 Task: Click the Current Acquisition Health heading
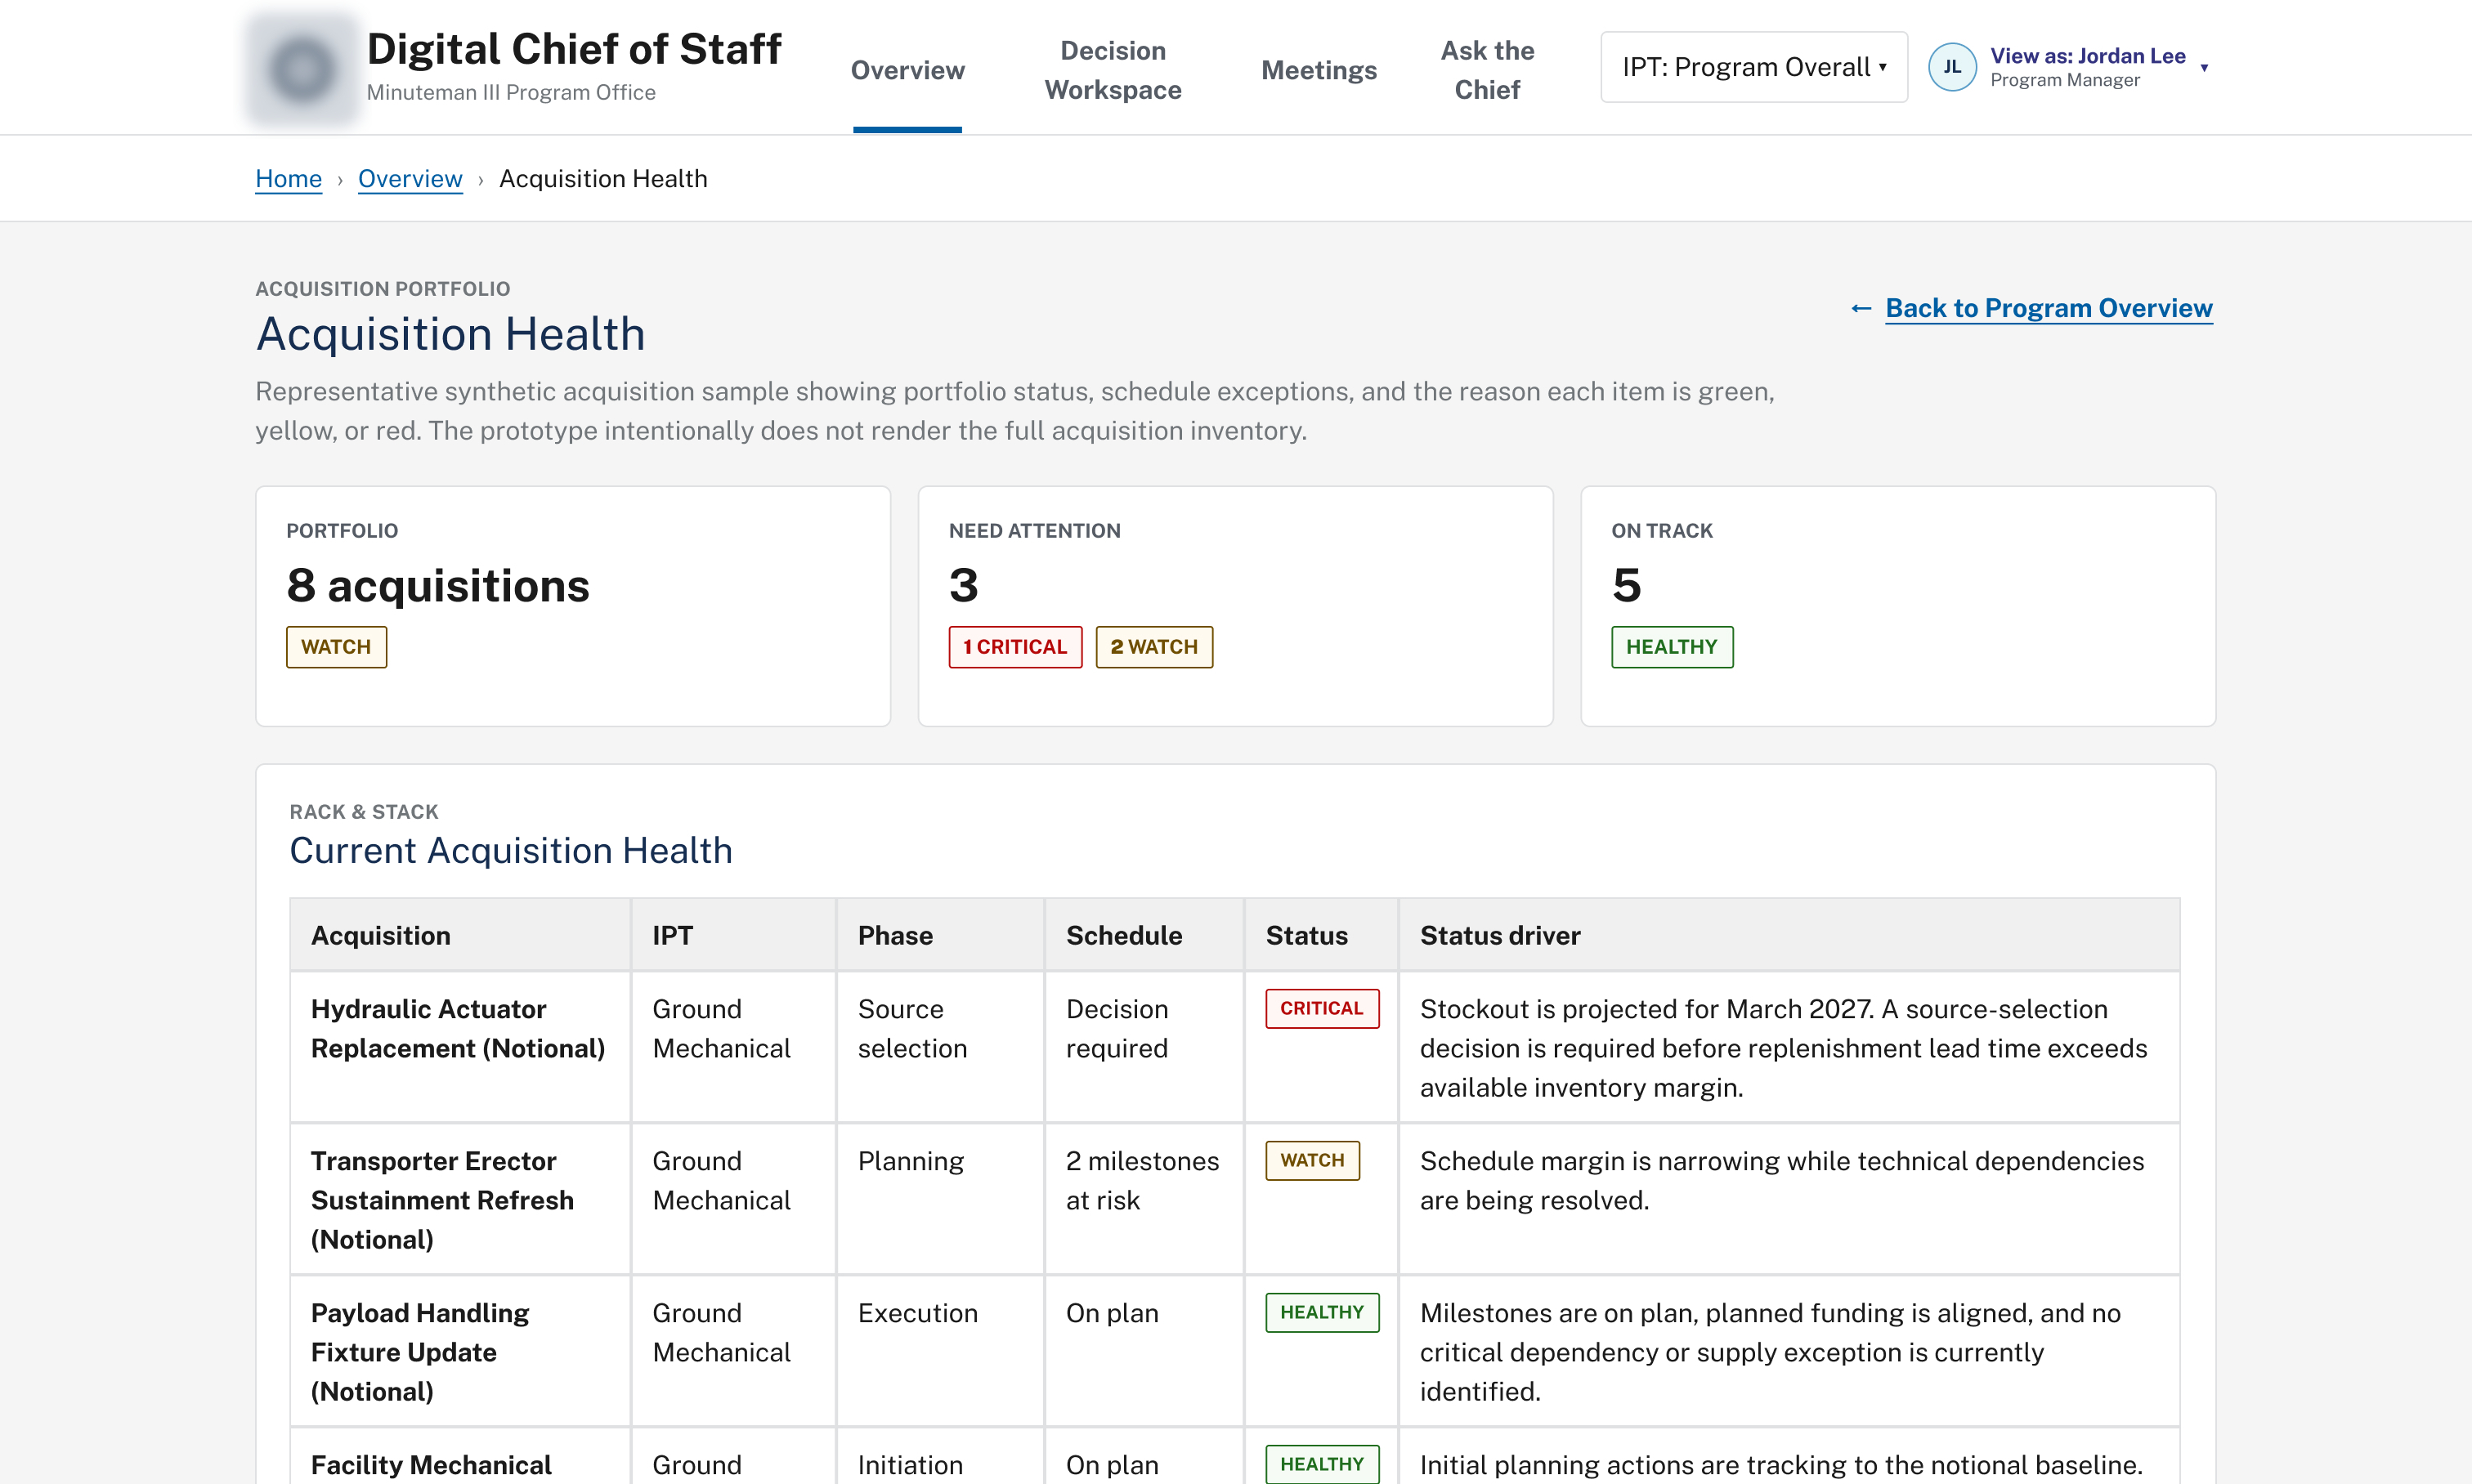point(511,850)
